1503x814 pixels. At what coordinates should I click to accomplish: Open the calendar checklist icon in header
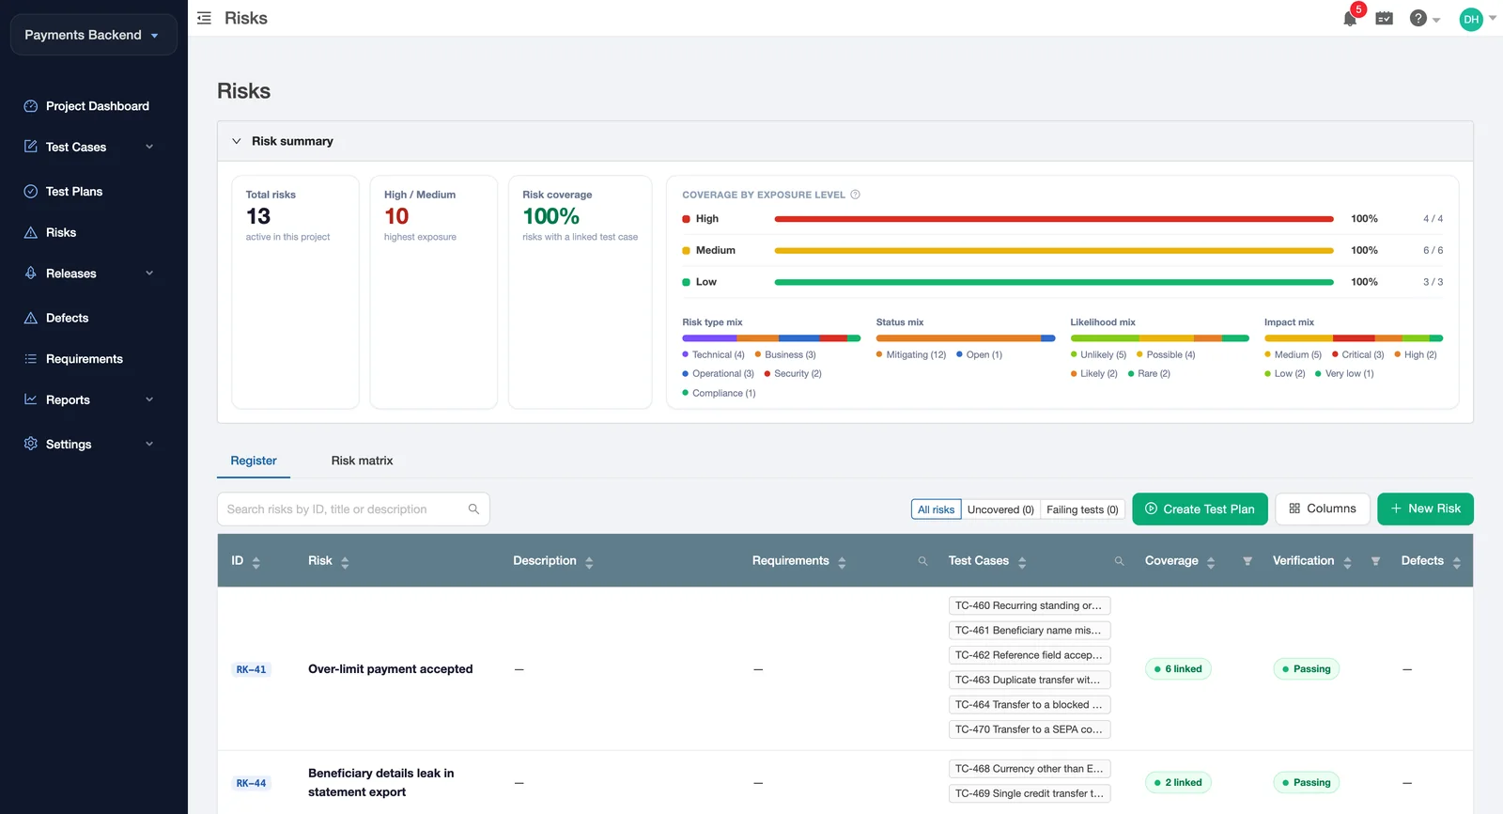click(x=1384, y=19)
